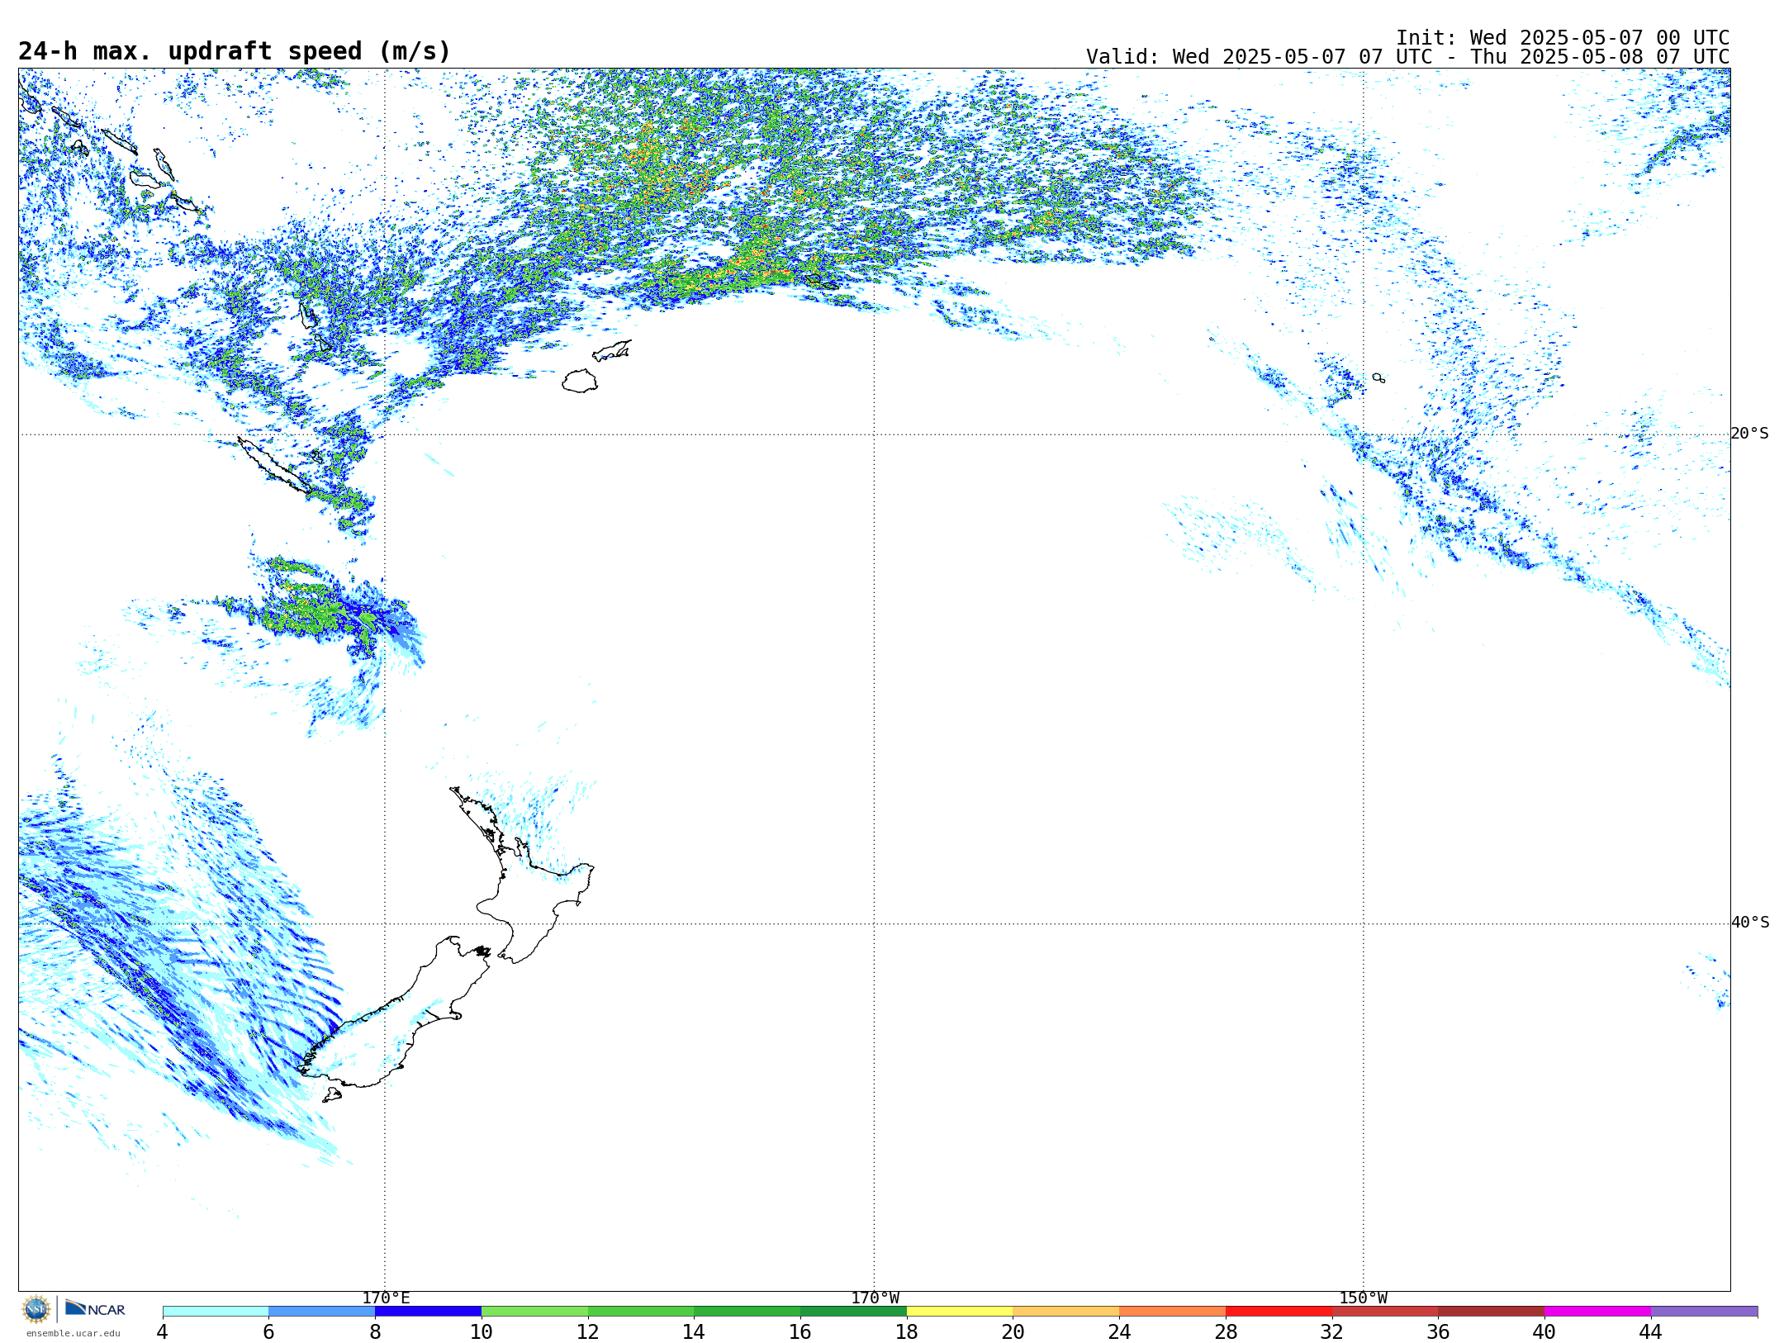Click the colorbar tick label '44'
The image size is (1784, 1343).
(x=1650, y=1332)
